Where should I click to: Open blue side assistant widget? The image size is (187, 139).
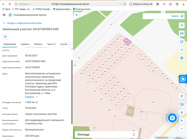pos(183,79)
